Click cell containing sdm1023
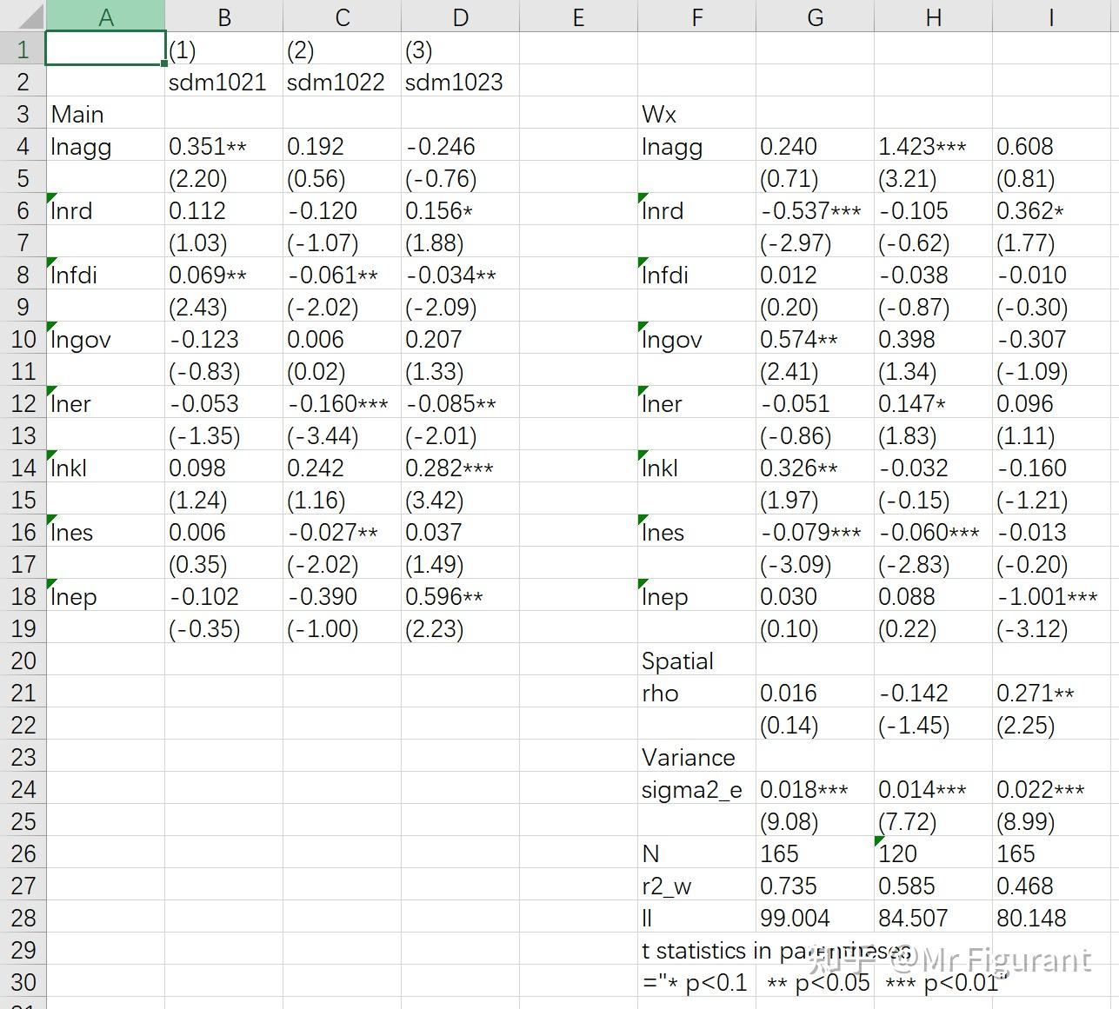 (x=460, y=81)
